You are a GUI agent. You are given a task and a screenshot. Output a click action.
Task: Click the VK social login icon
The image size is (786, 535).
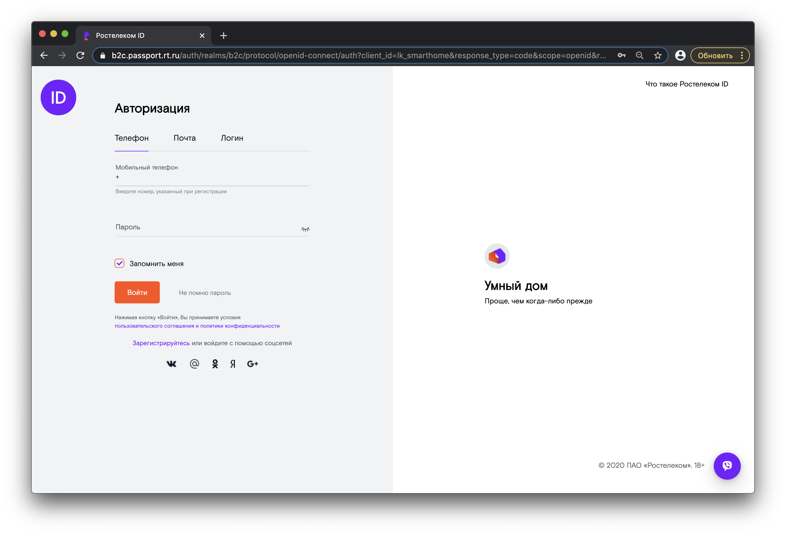click(x=171, y=364)
